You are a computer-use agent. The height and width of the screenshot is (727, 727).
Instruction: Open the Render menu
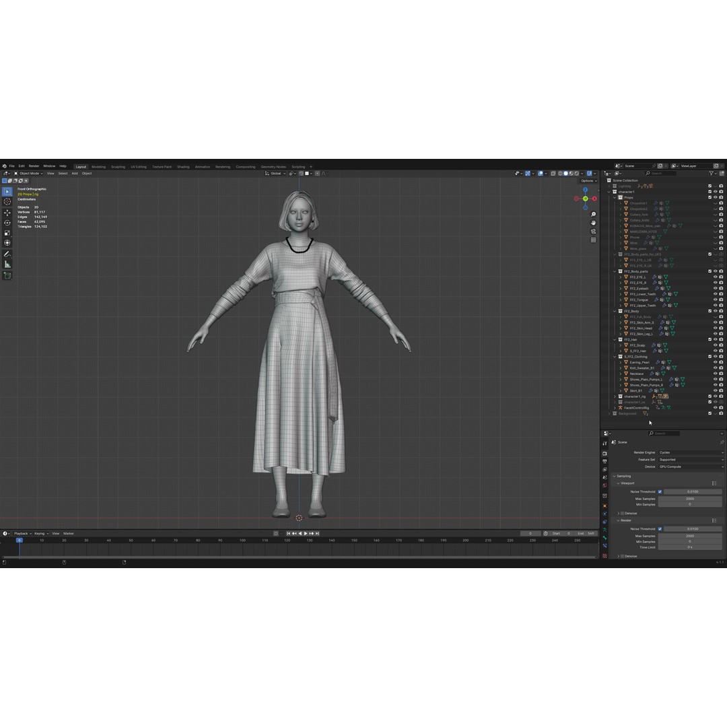34,166
